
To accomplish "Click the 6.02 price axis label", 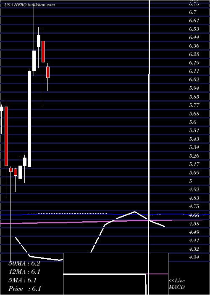I will click(x=194, y=80).
